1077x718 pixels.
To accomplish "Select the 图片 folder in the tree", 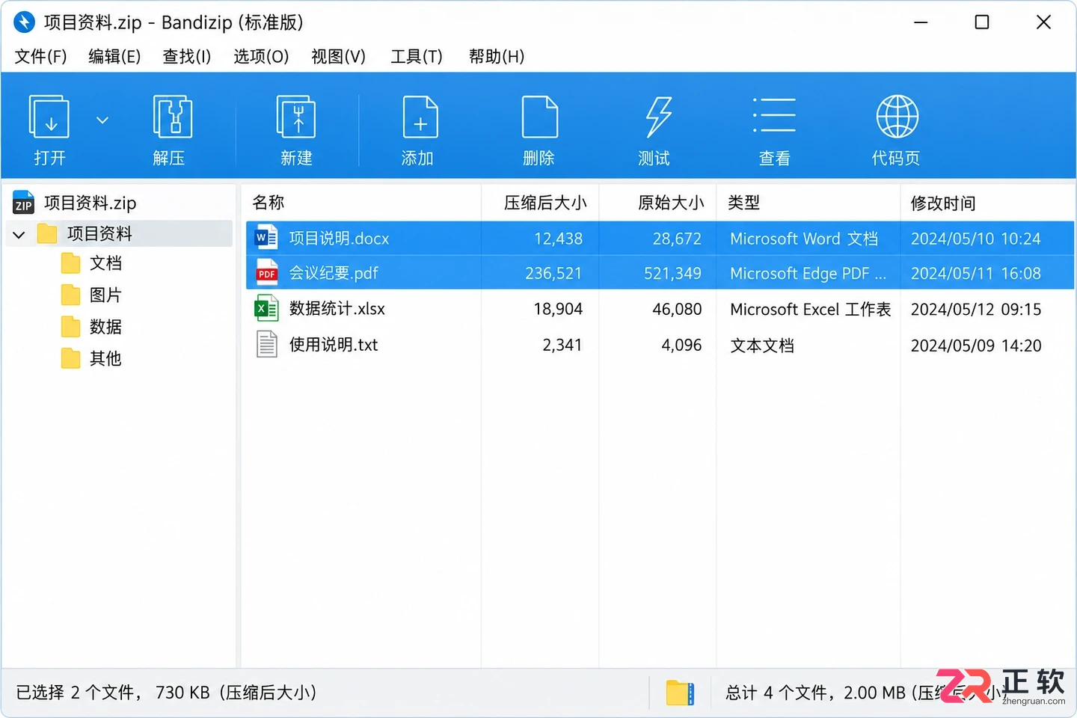I will coord(105,295).
